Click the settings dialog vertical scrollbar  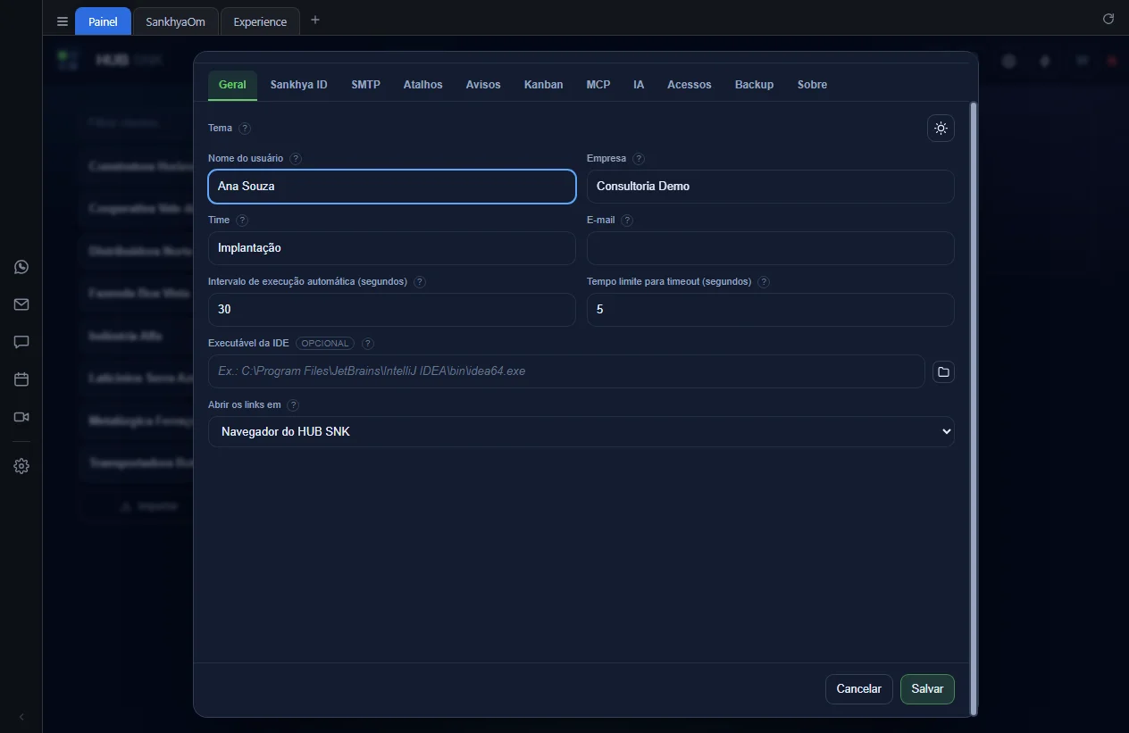click(974, 408)
